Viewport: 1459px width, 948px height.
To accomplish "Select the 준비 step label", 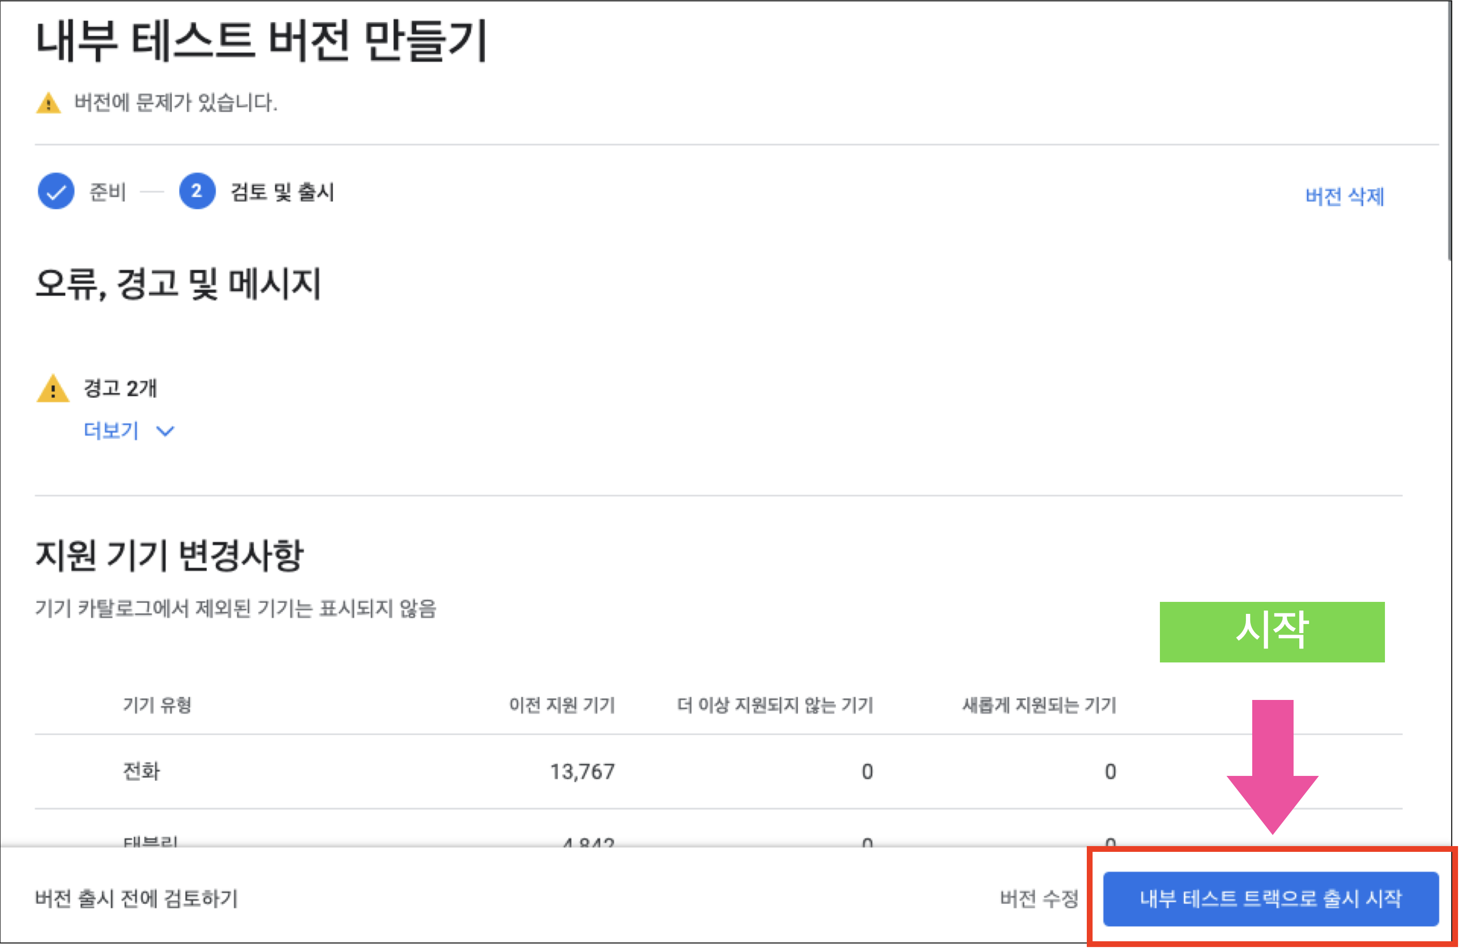I will [x=108, y=192].
